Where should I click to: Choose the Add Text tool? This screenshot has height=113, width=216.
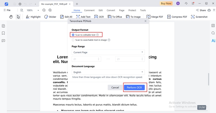coord(83,17)
